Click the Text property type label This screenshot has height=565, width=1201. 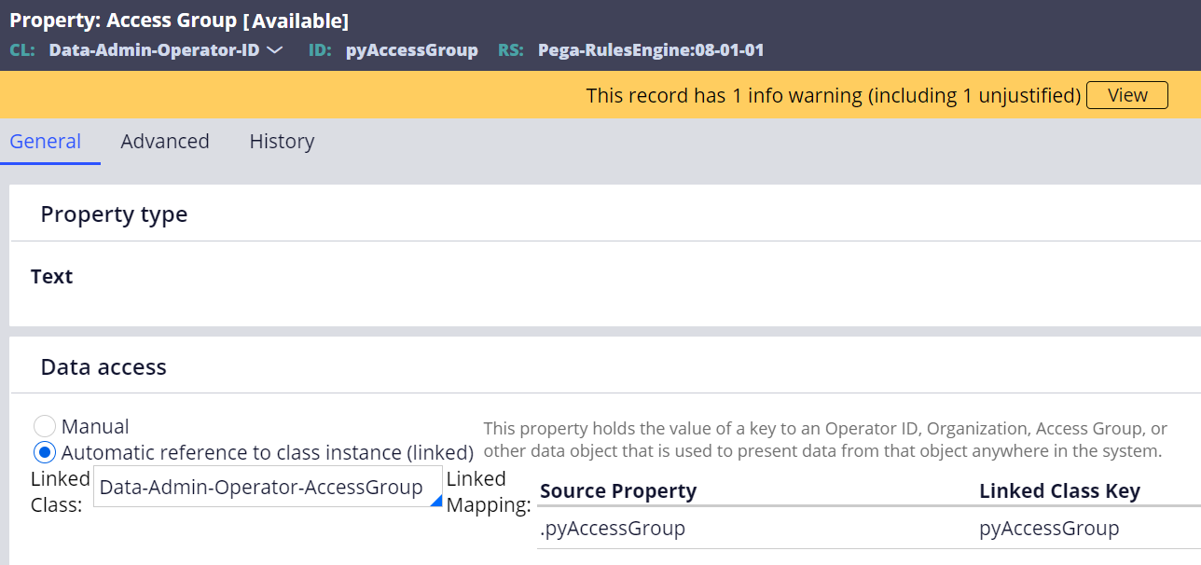pos(51,276)
